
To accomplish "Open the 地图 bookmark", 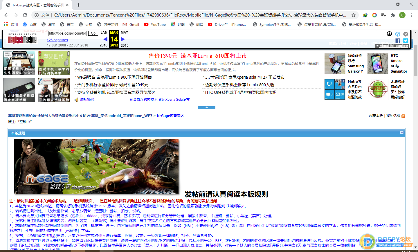I will coord(178,24).
